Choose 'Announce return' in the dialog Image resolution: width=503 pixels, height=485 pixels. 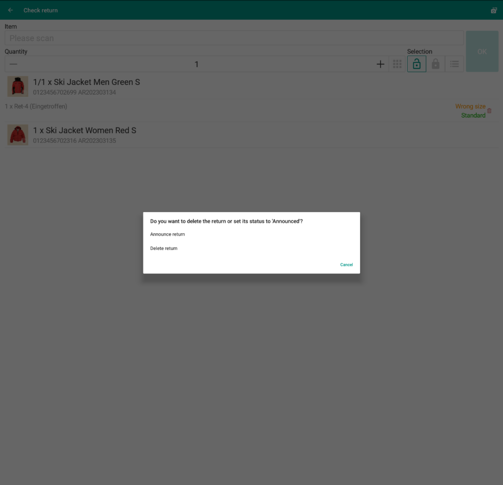pyautogui.click(x=168, y=235)
